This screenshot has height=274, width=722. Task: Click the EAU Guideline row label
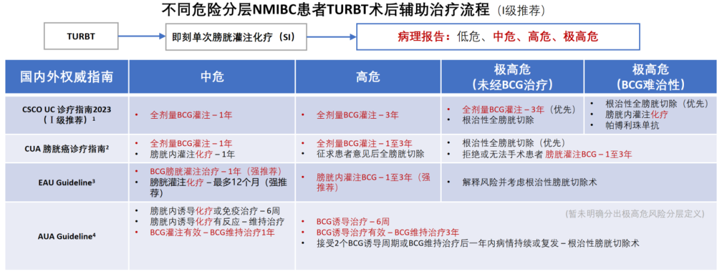point(68,182)
